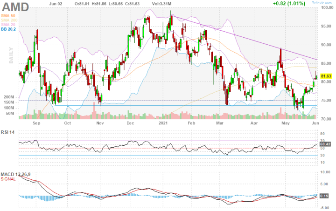The width and height of the screenshot is (336, 211).
Task: Click the 150M volume scale label
Action: click(9, 102)
